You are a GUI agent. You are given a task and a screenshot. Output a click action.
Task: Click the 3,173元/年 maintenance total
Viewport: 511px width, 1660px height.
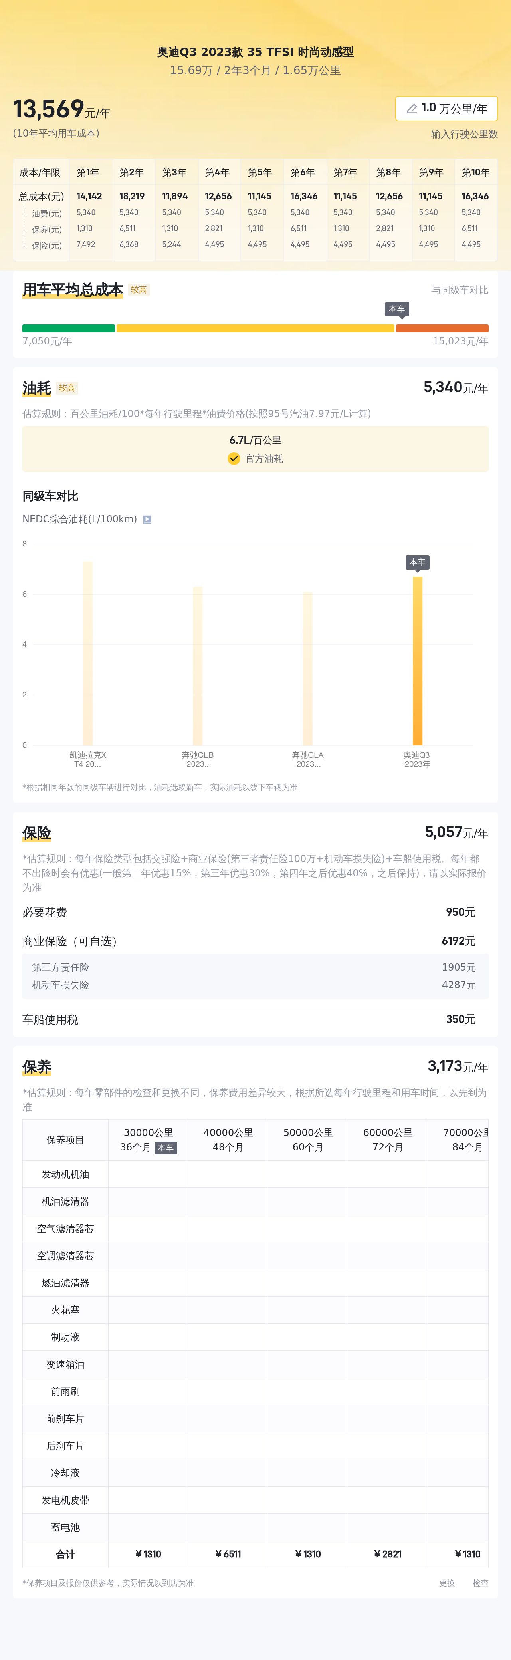(458, 1066)
